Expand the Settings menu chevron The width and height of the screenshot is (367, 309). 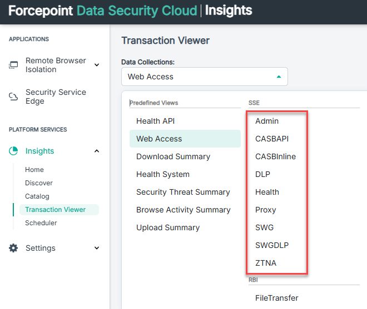(x=97, y=248)
